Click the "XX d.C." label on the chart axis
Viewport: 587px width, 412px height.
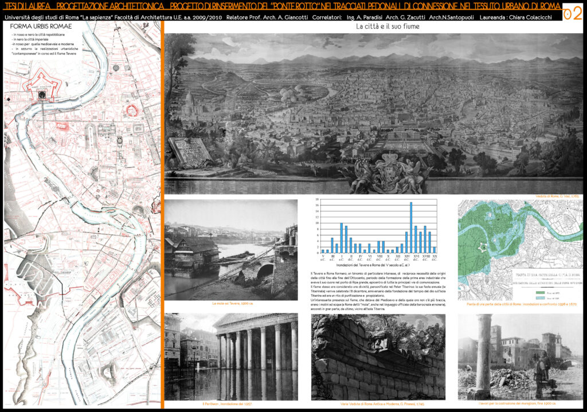[x=435, y=258]
